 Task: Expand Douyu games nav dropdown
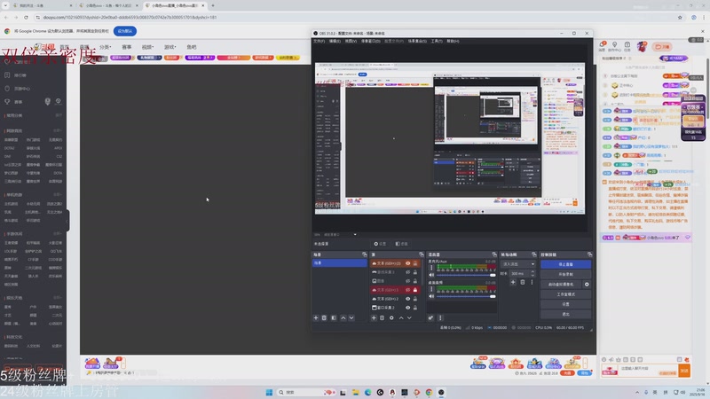pos(170,47)
